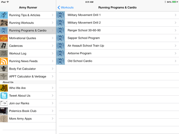Open Polemics Book Club
The width and height of the screenshot is (179, 134).
click(x=28, y=111)
